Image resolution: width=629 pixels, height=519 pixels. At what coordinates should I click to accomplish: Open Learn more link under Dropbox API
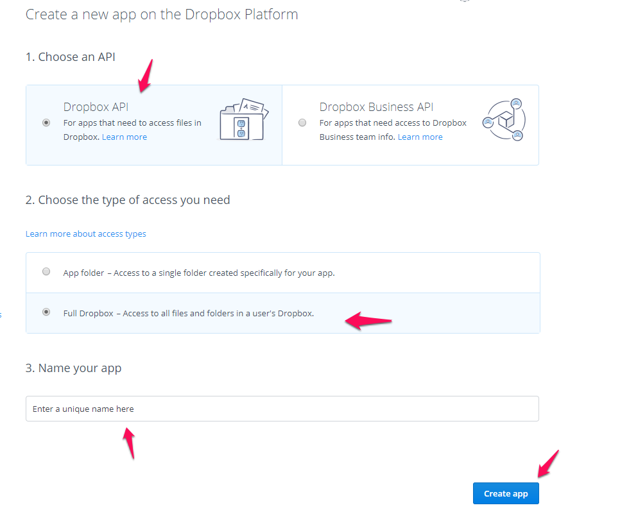click(125, 137)
